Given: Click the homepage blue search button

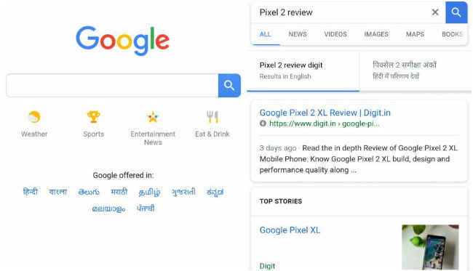Looking at the screenshot, I should tap(229, 86).
